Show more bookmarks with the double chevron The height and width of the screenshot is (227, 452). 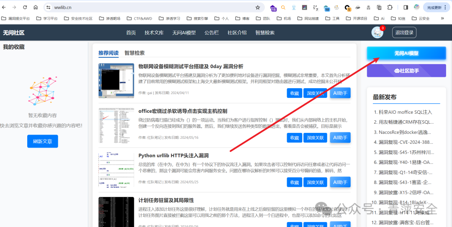click(x=442, y=18)
